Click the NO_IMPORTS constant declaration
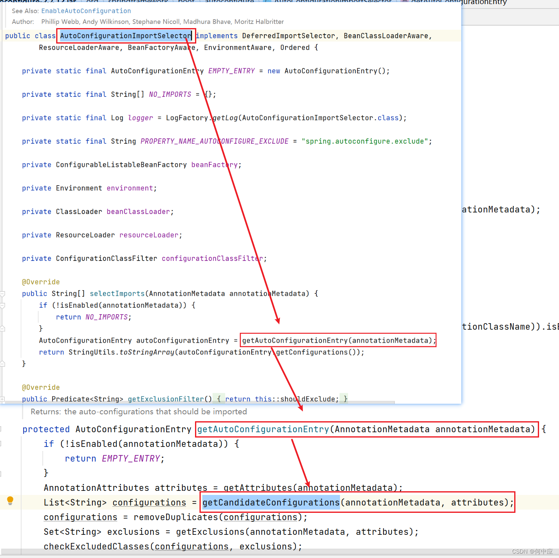 click(170, 94)
